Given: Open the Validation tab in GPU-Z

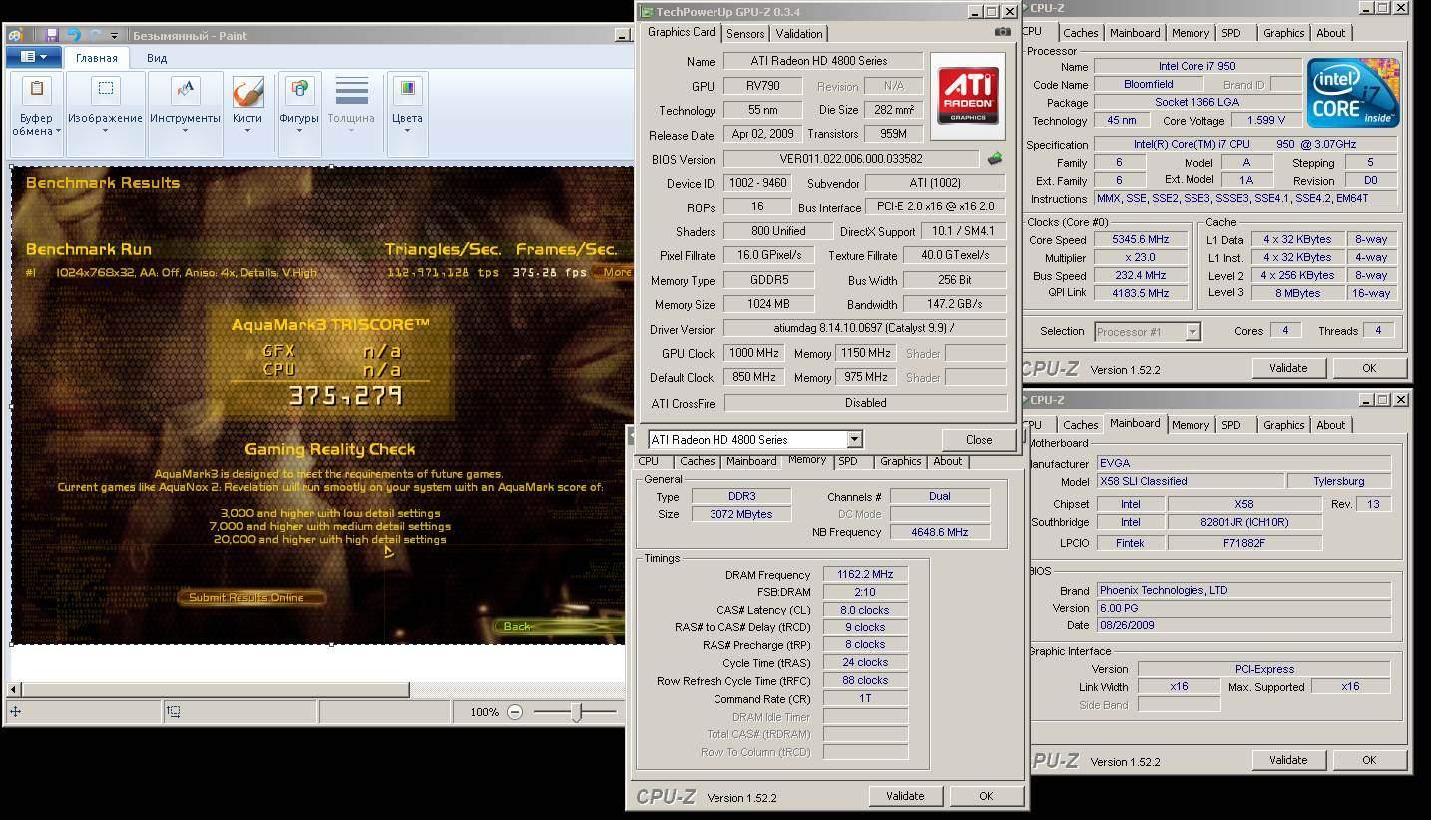Looking at the screenshot, I should [799, 33].
